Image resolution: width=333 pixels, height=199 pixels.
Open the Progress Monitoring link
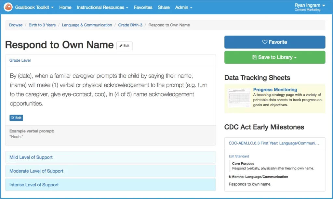pos(275,90)
